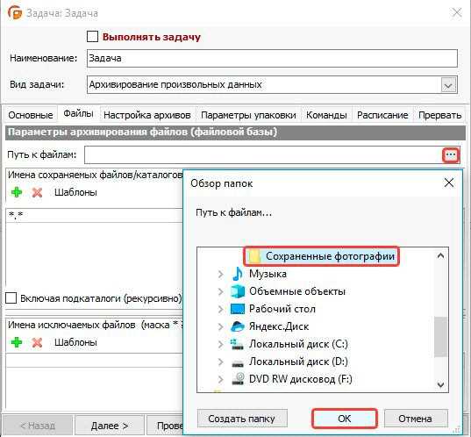Expand the Рабочий стол tree node
Screen dimensions: 471x437
coord(220,309)
